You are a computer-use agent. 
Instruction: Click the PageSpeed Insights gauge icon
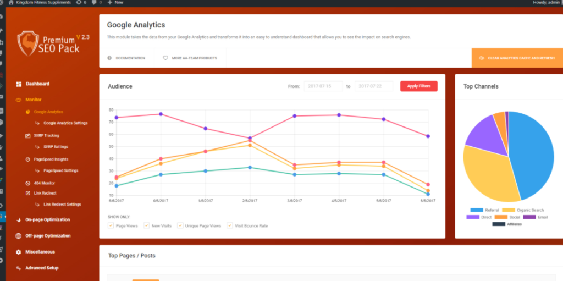[x=27, y=159]
